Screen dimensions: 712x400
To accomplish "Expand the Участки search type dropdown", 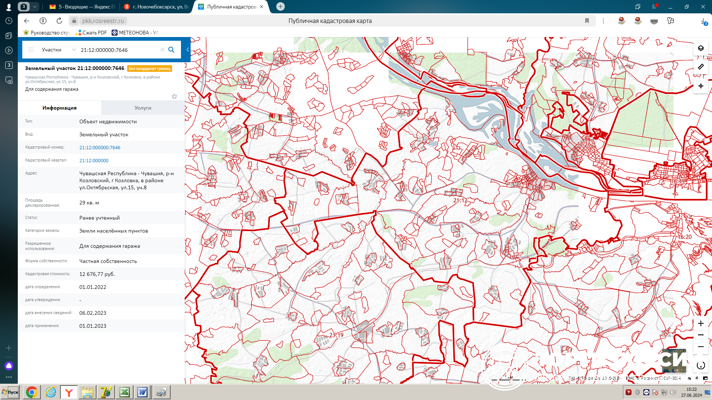I will [x=74, y=50].
